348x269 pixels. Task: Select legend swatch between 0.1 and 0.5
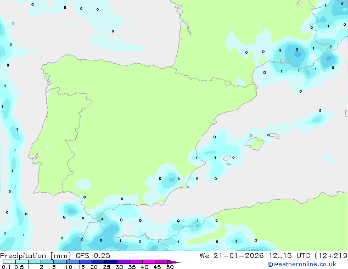pyautogui.click(x=9, y=262)
